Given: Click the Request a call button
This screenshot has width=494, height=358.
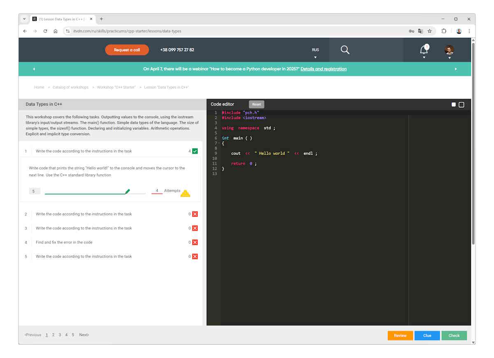Looking at the screenshot, I should tap(127, 50).
